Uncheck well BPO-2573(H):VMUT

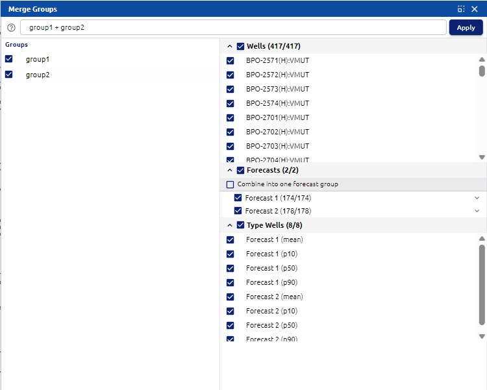tap(230, 89)
